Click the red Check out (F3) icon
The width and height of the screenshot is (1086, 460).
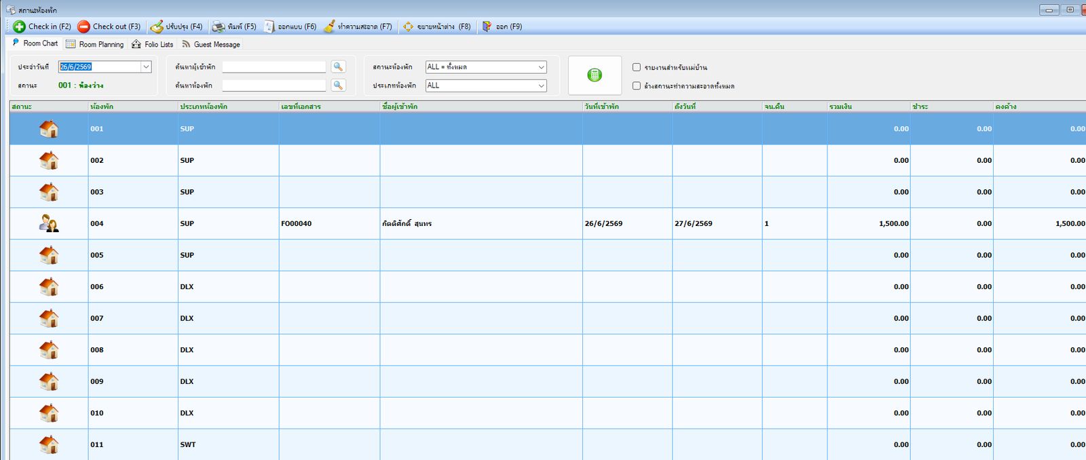coord(83,26)
